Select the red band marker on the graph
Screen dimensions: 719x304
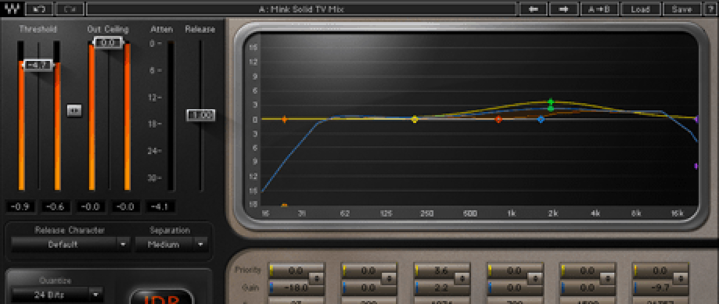[x=499, y=119]
